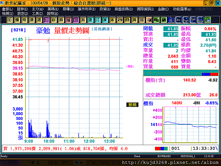Open the 畫面(L) menu
This screenshot has height=166, width=221.
point(7,9)
